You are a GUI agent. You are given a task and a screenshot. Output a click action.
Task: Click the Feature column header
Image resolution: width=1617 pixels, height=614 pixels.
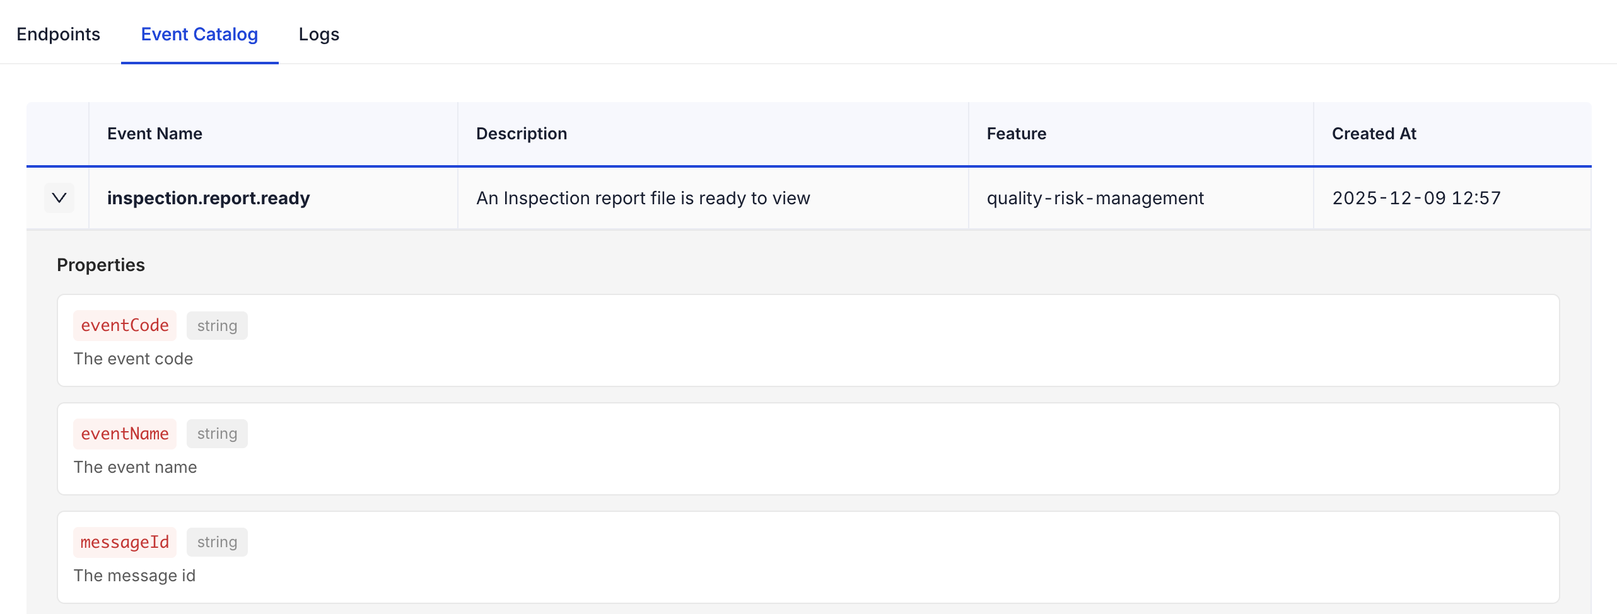click(x=1016, y=134)
